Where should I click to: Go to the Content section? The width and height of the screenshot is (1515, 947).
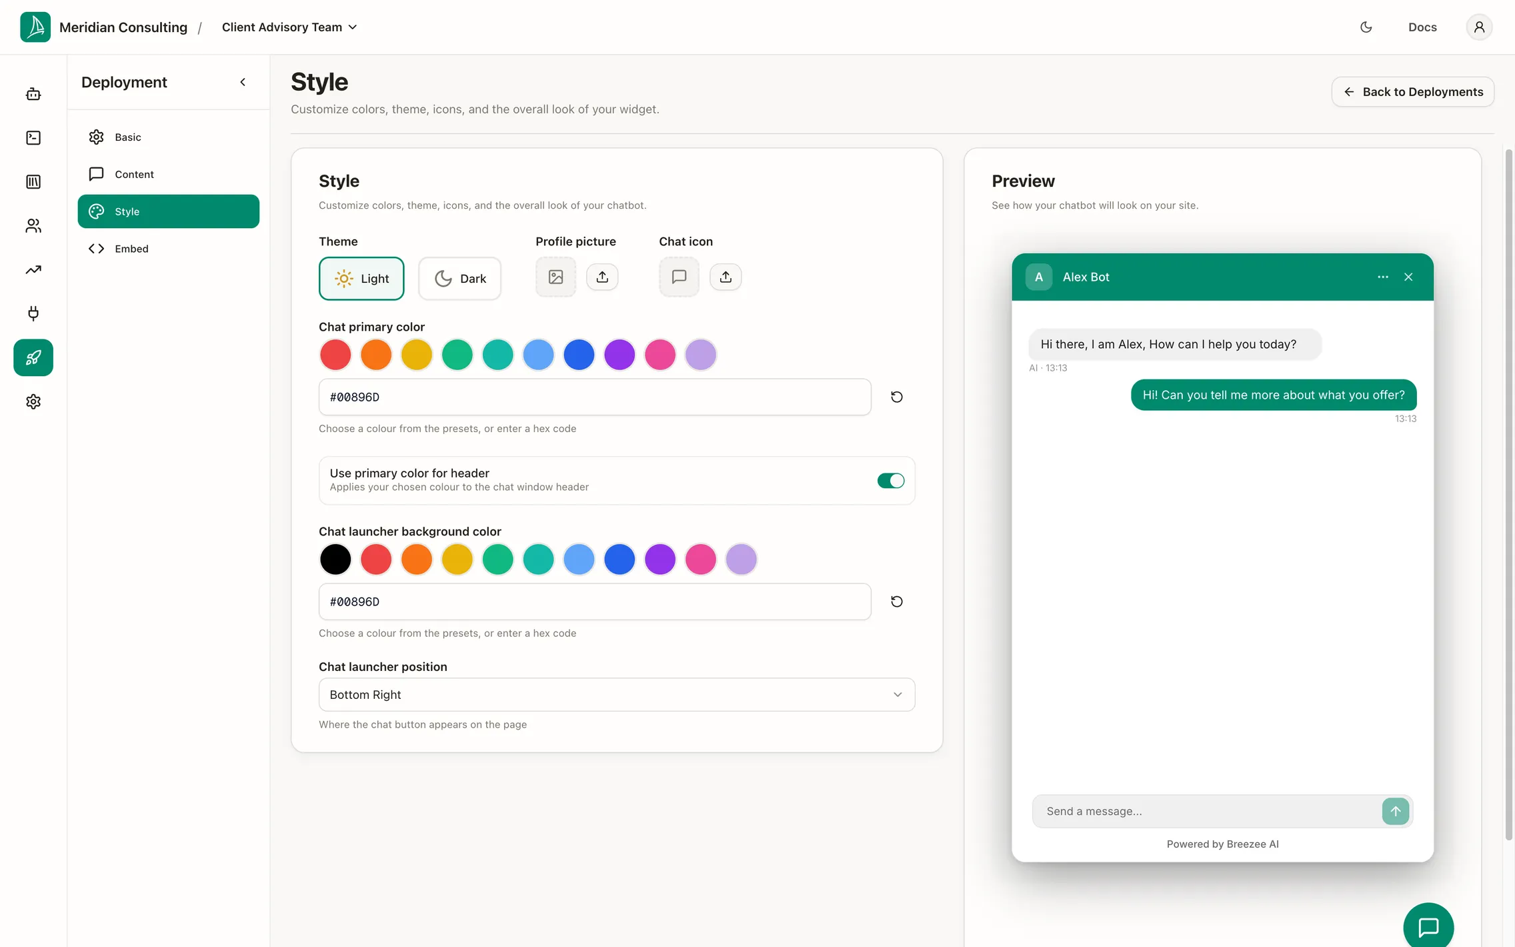click(169, 174)
